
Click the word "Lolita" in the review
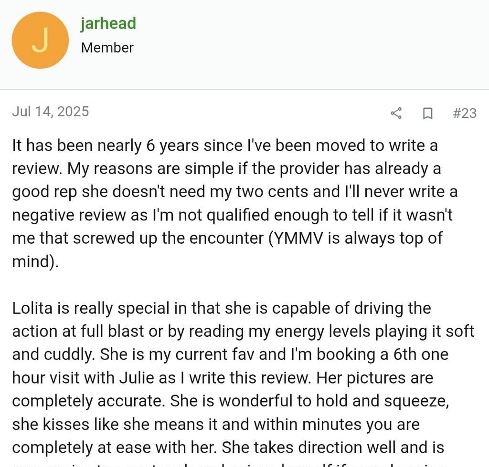(34, 308)
